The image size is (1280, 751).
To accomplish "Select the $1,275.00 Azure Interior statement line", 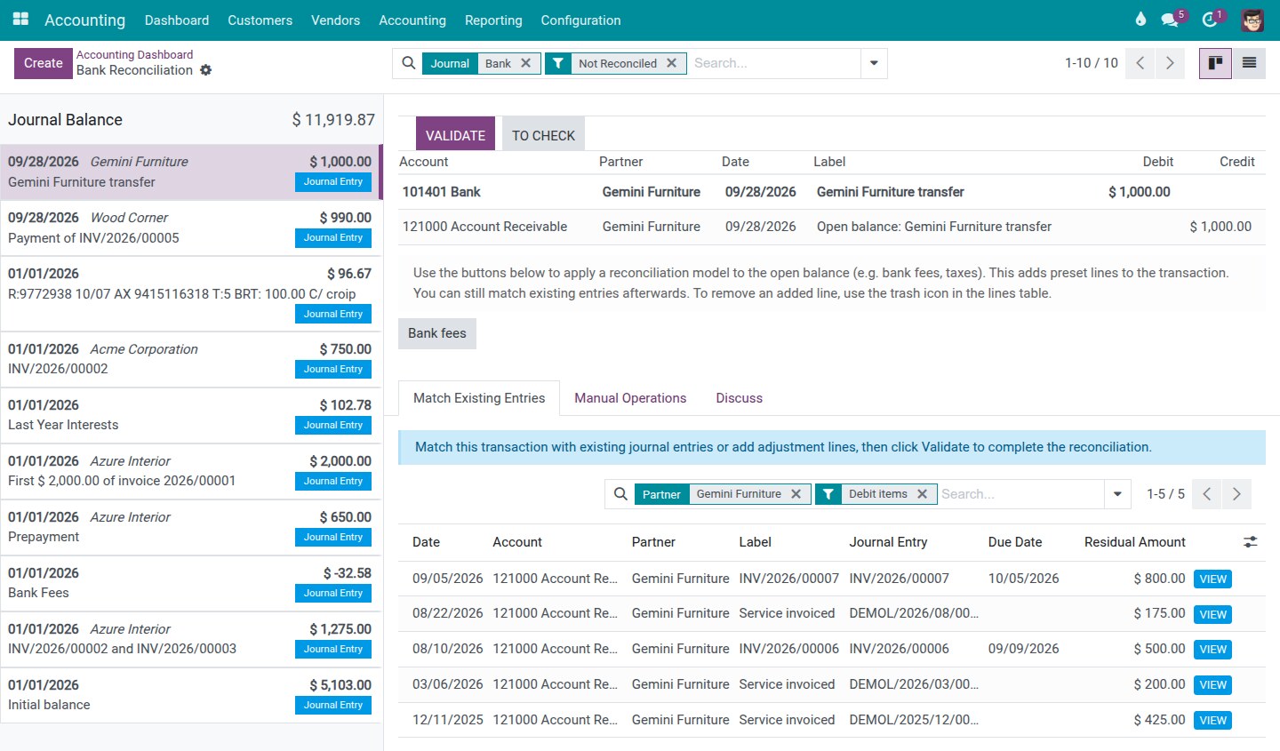I will point(191,639).
